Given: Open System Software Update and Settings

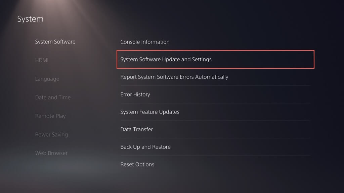Looking at the screenshot, I should (x=166, y=59).
